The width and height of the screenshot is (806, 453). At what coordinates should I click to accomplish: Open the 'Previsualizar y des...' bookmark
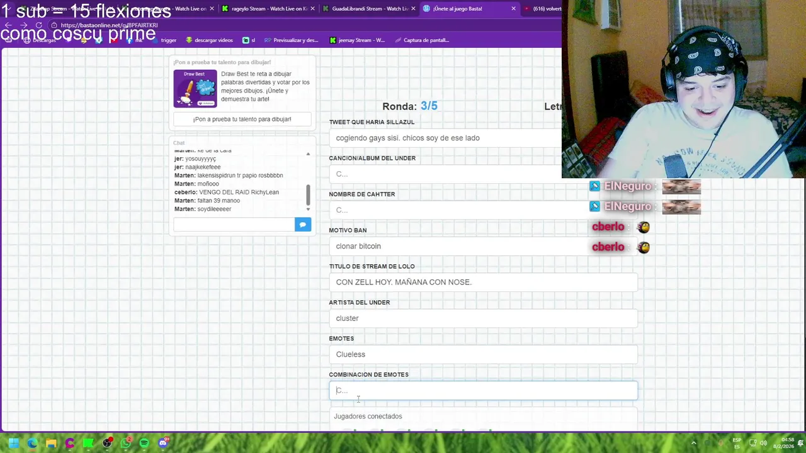click(x=292, y=40)
